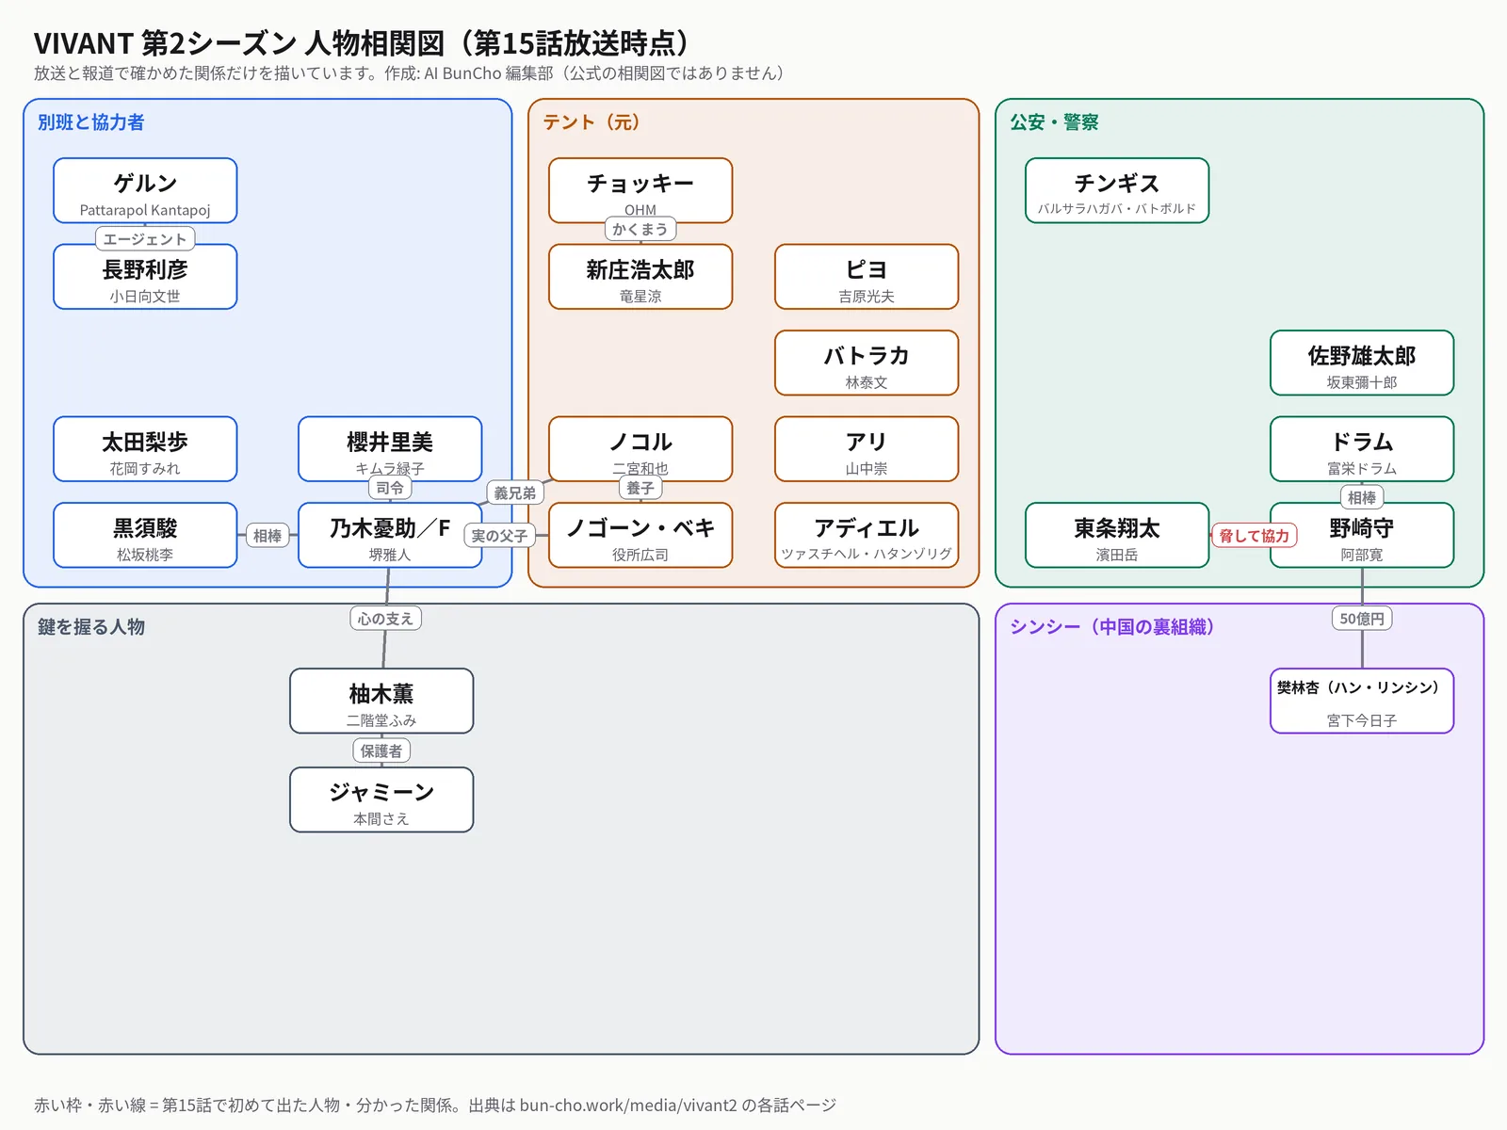Screen dimensions: 1507x1130
Task: Select the ピヨ character card
Action: [867, 277]
